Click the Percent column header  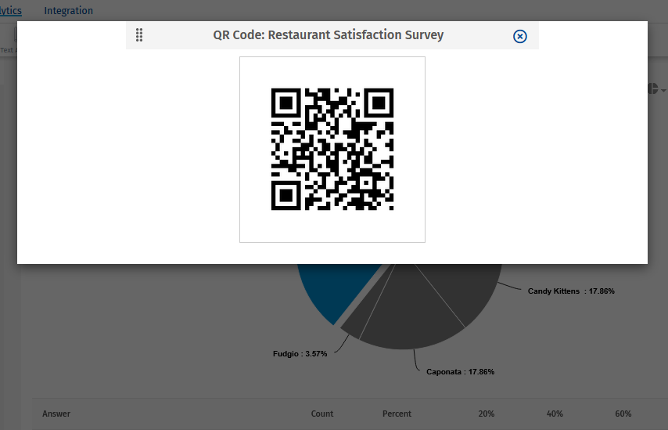(x=397, y=414)
